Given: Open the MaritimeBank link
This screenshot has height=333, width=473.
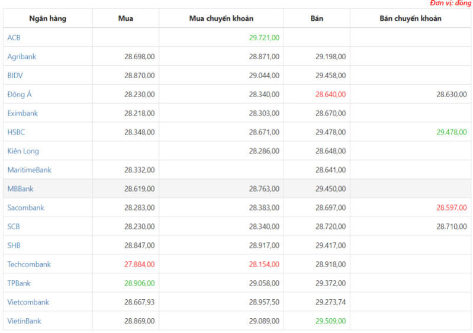Looking at the screenshot, I should (x=29, y=170).
